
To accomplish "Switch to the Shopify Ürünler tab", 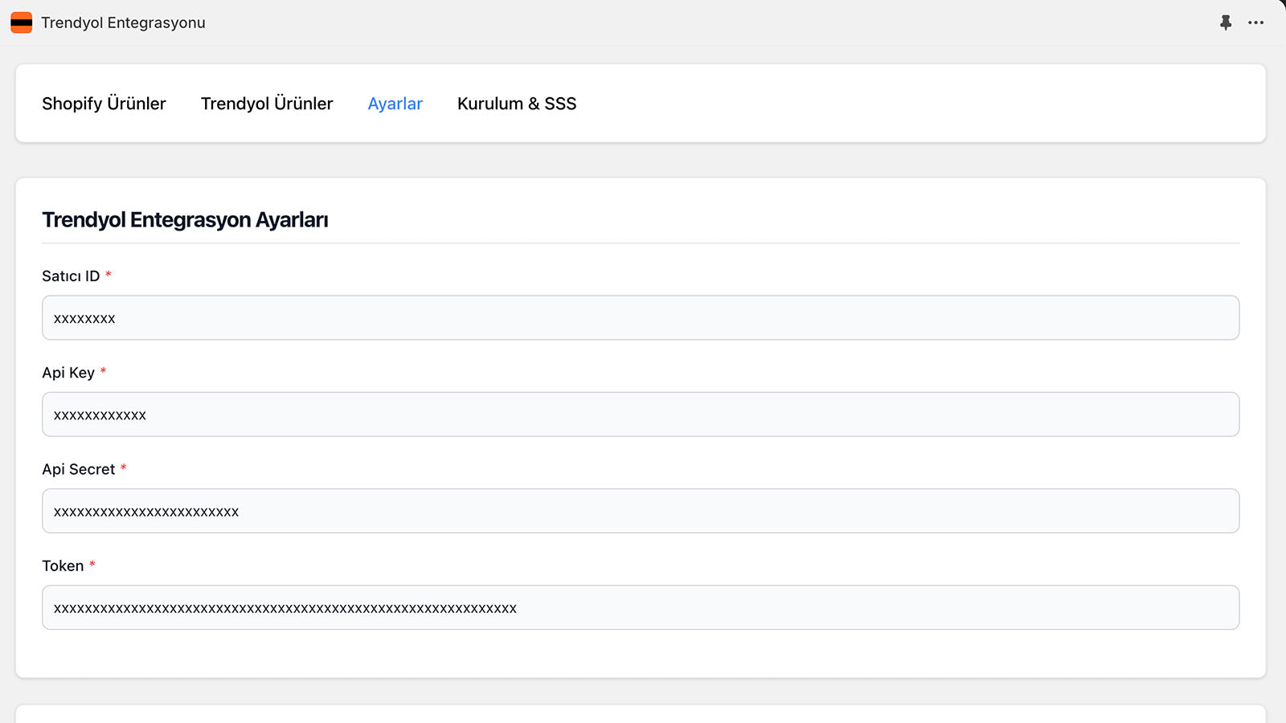I will [104, 104].
